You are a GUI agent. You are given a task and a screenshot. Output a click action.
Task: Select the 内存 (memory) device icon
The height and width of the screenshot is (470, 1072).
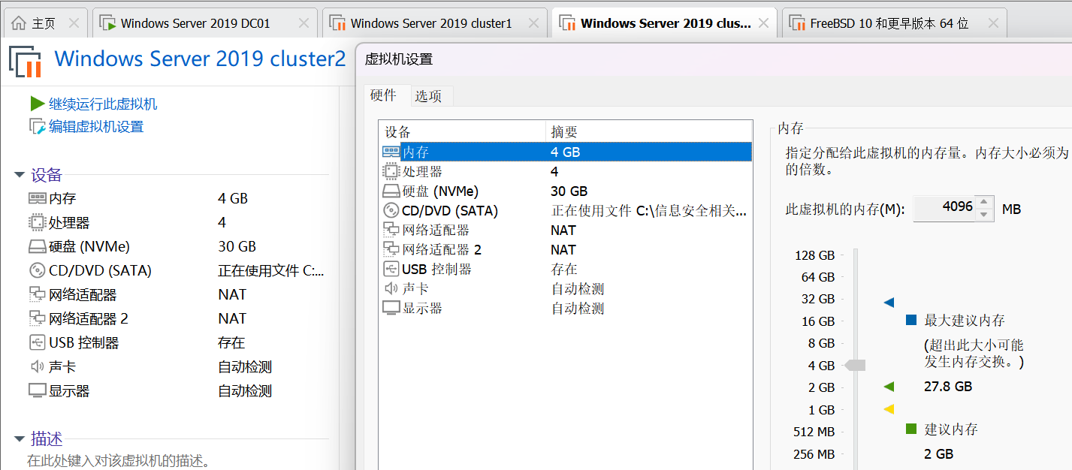click(x=391, y=151)
